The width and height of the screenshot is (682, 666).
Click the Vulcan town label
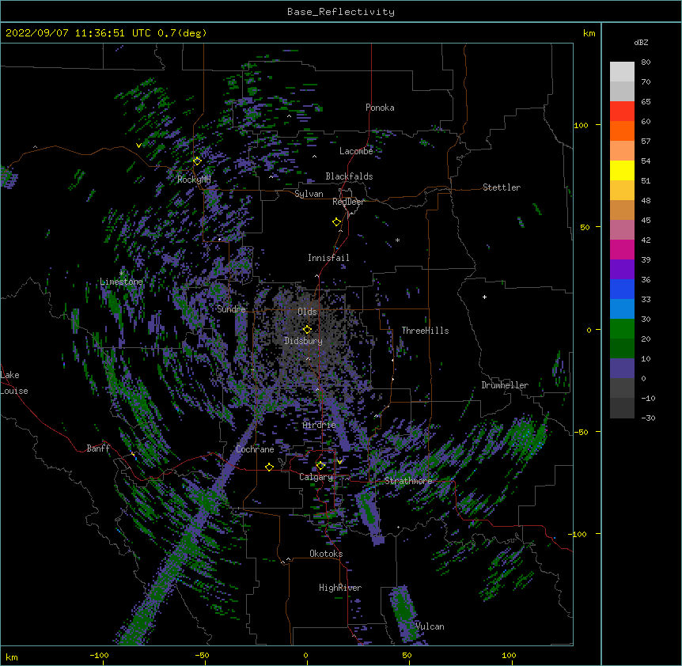point(430,626)
